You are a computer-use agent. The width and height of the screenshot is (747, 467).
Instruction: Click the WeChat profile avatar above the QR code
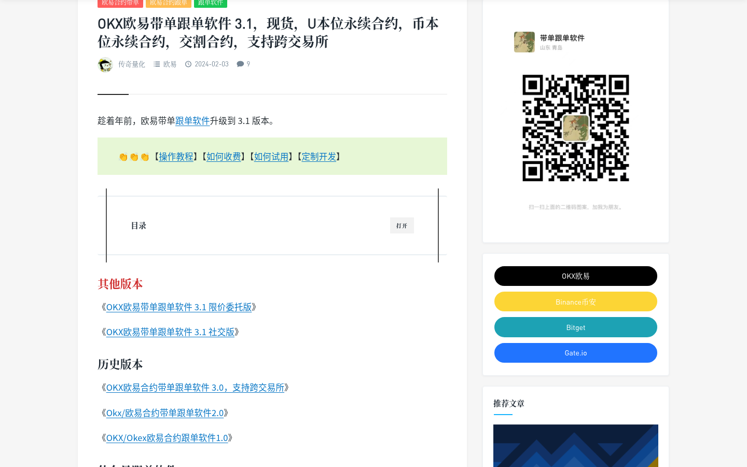click(524, 42)
